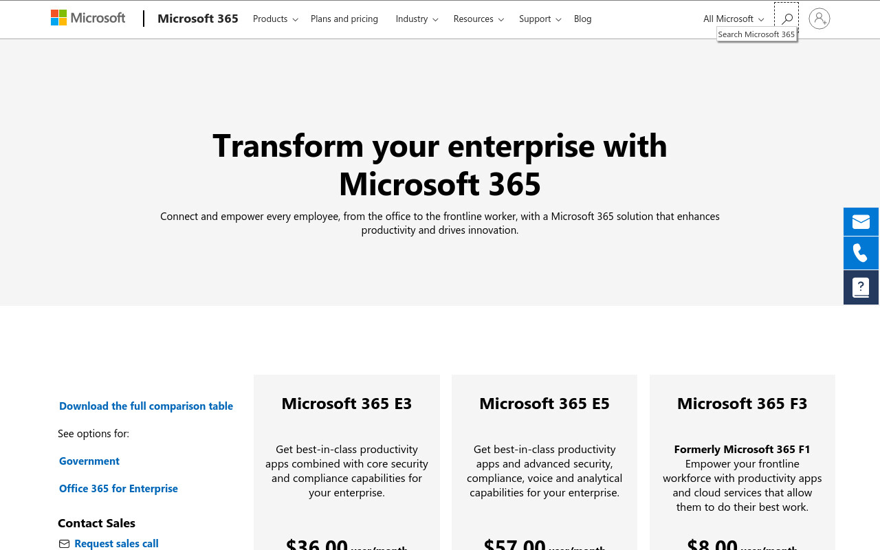Screen dimensions: 880x550
Task: Click envelope icon beside Request sales call
Action: pos(64,544)
